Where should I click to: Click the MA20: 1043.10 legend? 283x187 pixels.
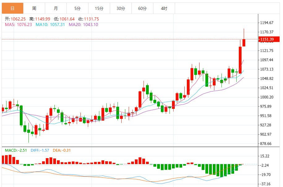[x=84, y=24]
